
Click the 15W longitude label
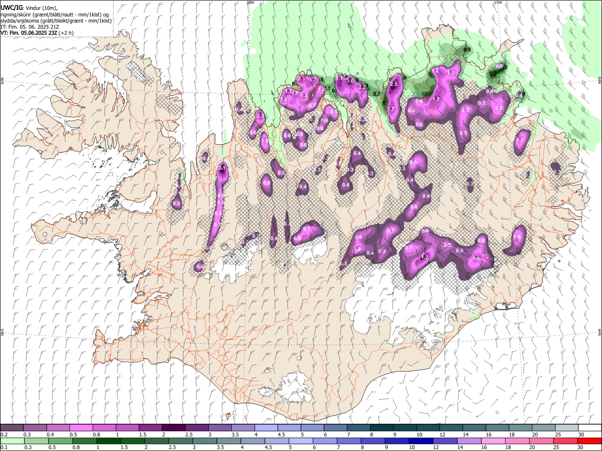click(x=498, y=2)
